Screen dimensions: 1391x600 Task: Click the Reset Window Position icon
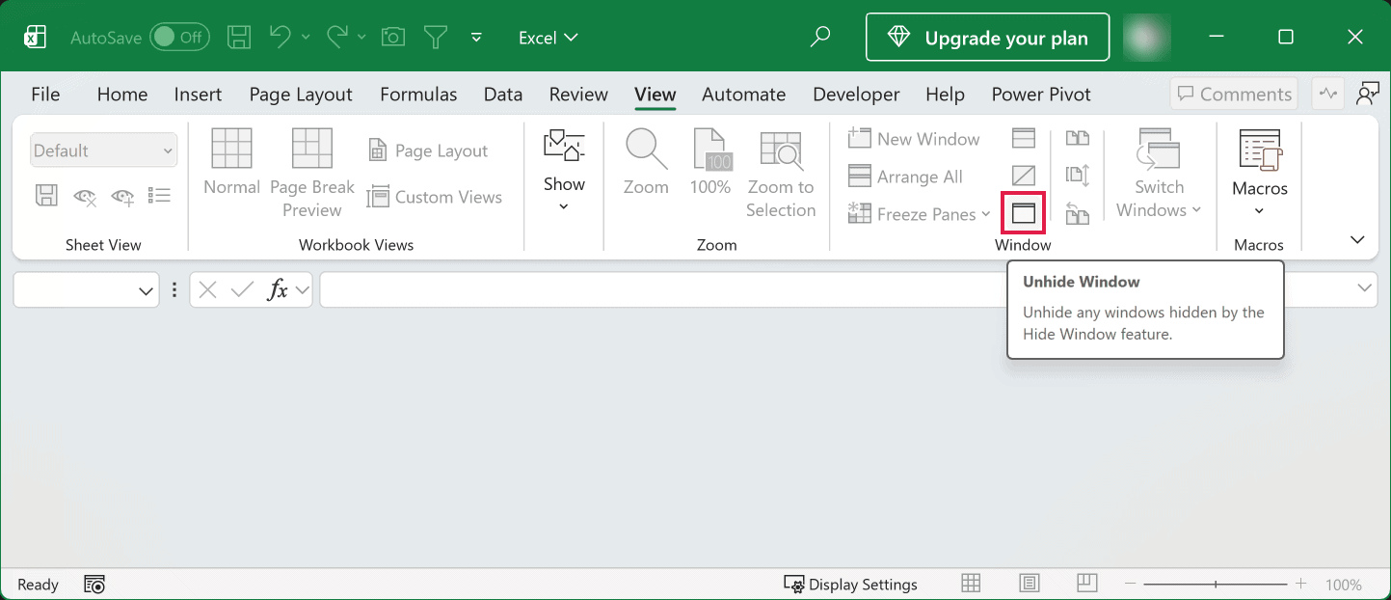1077,213
